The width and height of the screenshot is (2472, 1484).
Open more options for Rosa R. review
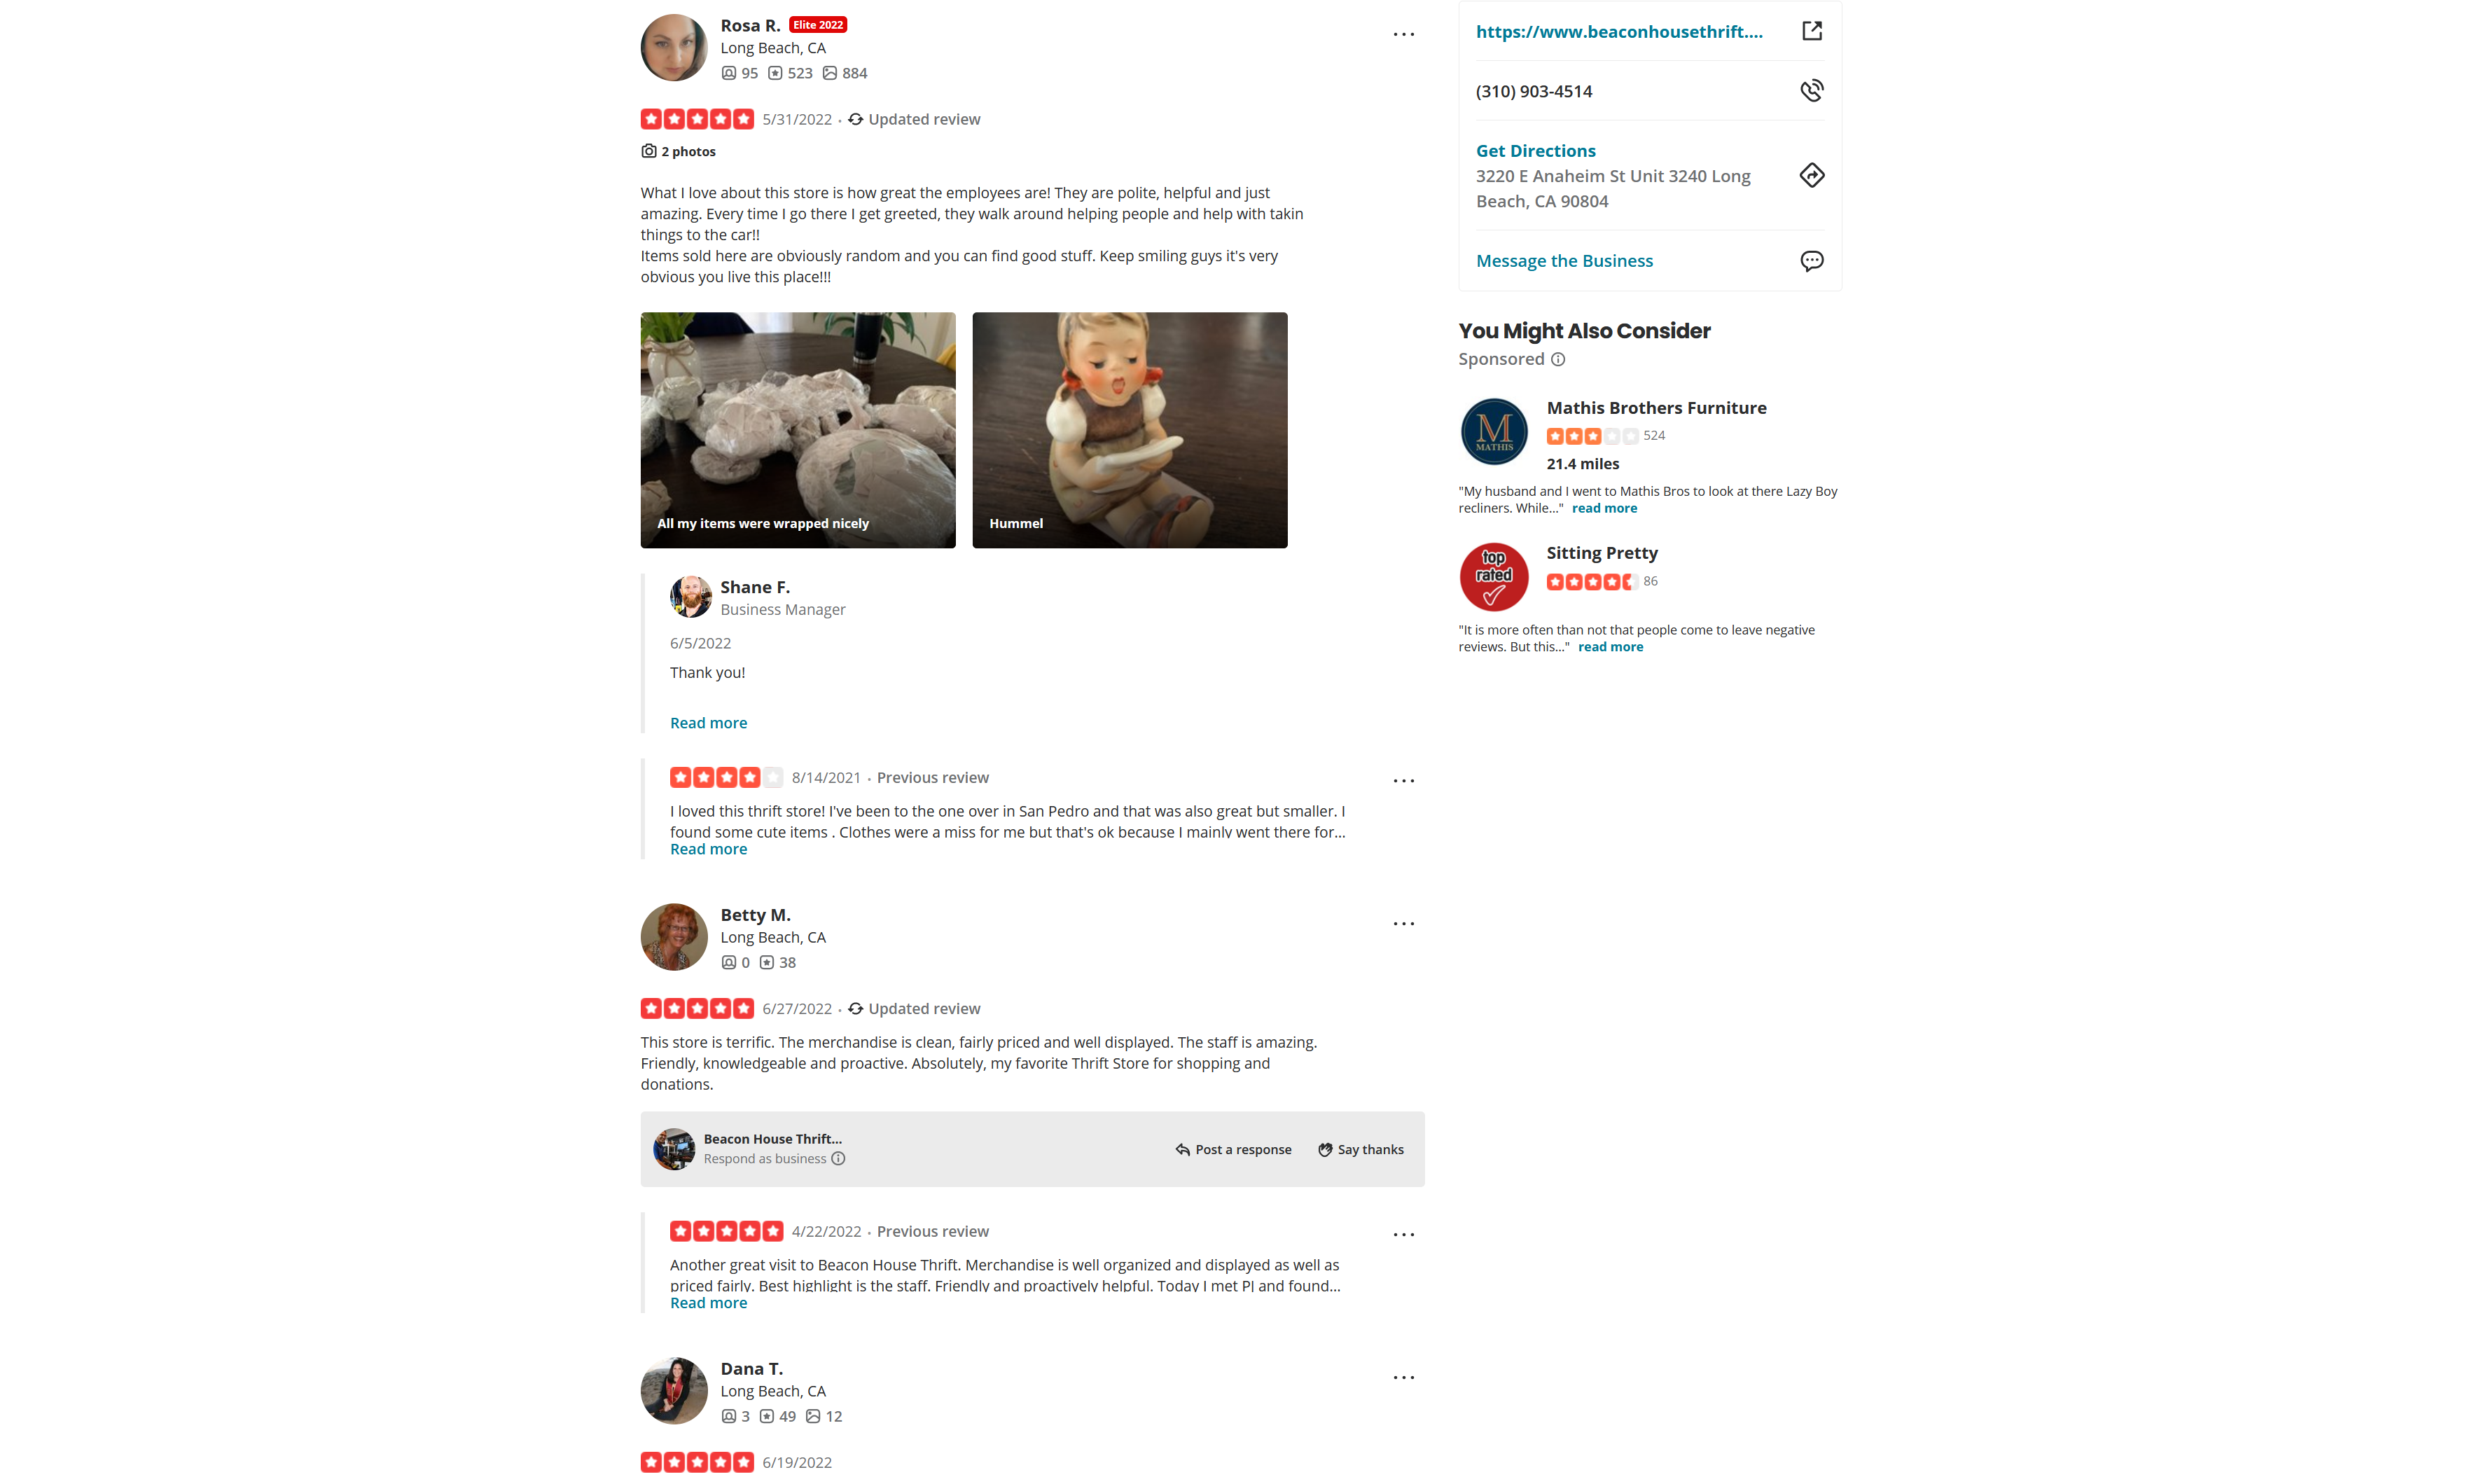[1403, 34]
